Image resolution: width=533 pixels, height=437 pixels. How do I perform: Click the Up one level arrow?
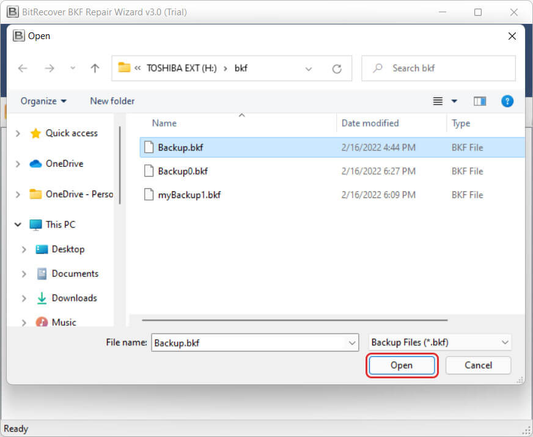pos(95,68)
